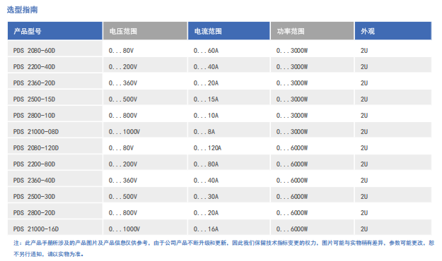
Task: Click 0...6000W in the PDS 2500-30D row
Action: click(292, 197)
